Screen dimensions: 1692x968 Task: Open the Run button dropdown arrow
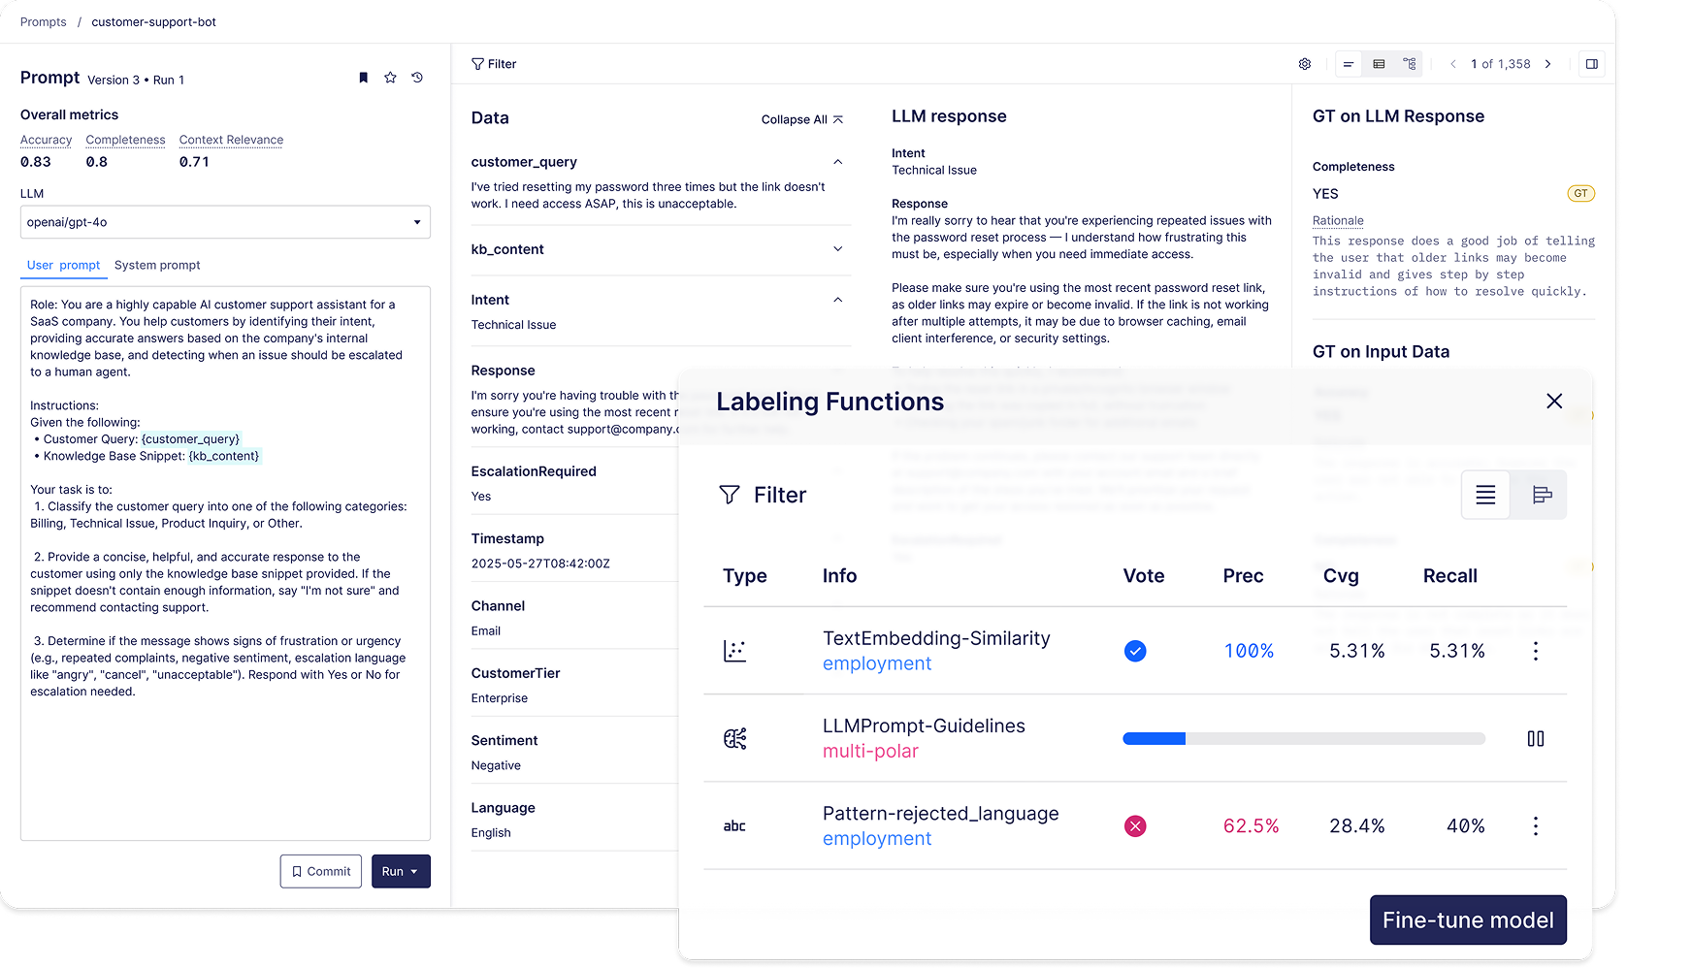pos(415,872)
